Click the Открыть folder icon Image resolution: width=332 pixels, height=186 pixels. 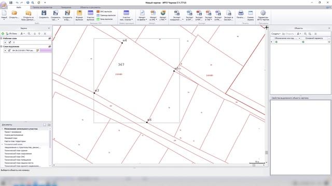click(x=14, y=13)
